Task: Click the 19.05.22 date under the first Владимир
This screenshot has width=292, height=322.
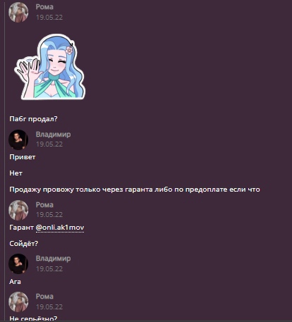Action: coord(49,144)
